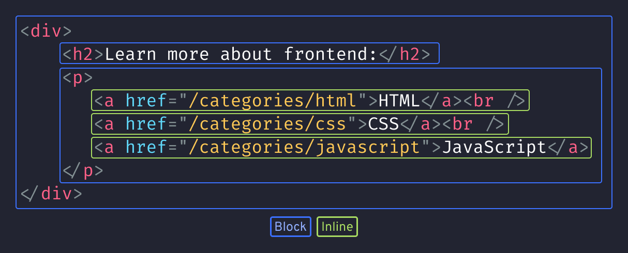Click the Block legend label
This screenshot has width=628, height=253.
coord(290,227)
